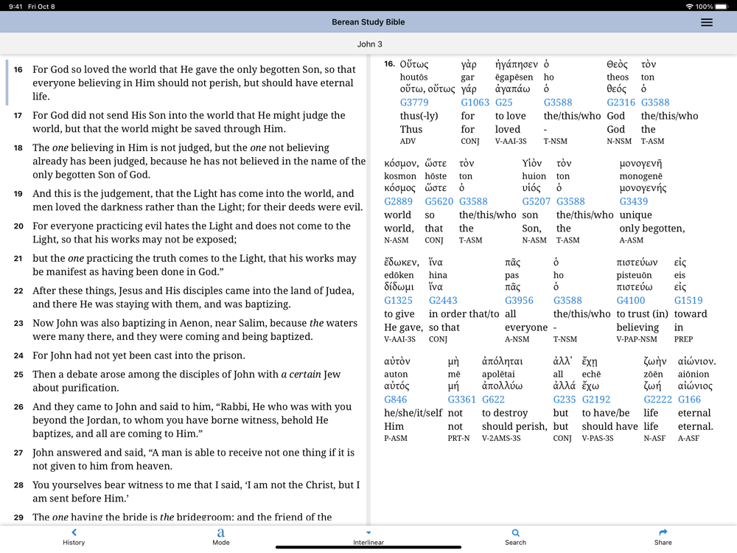The height and width of the screenshot is (553, 737).
Task: Open Strong's link G3956
Action: (x=519, y=300)
